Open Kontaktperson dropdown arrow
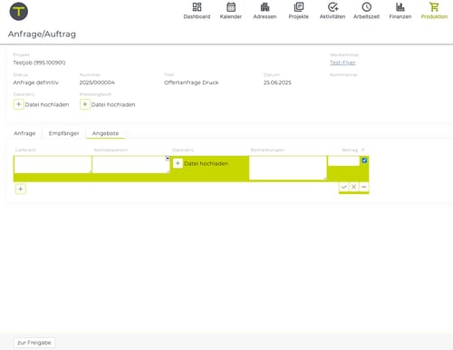The image size is (453, 350). point(168,158)
